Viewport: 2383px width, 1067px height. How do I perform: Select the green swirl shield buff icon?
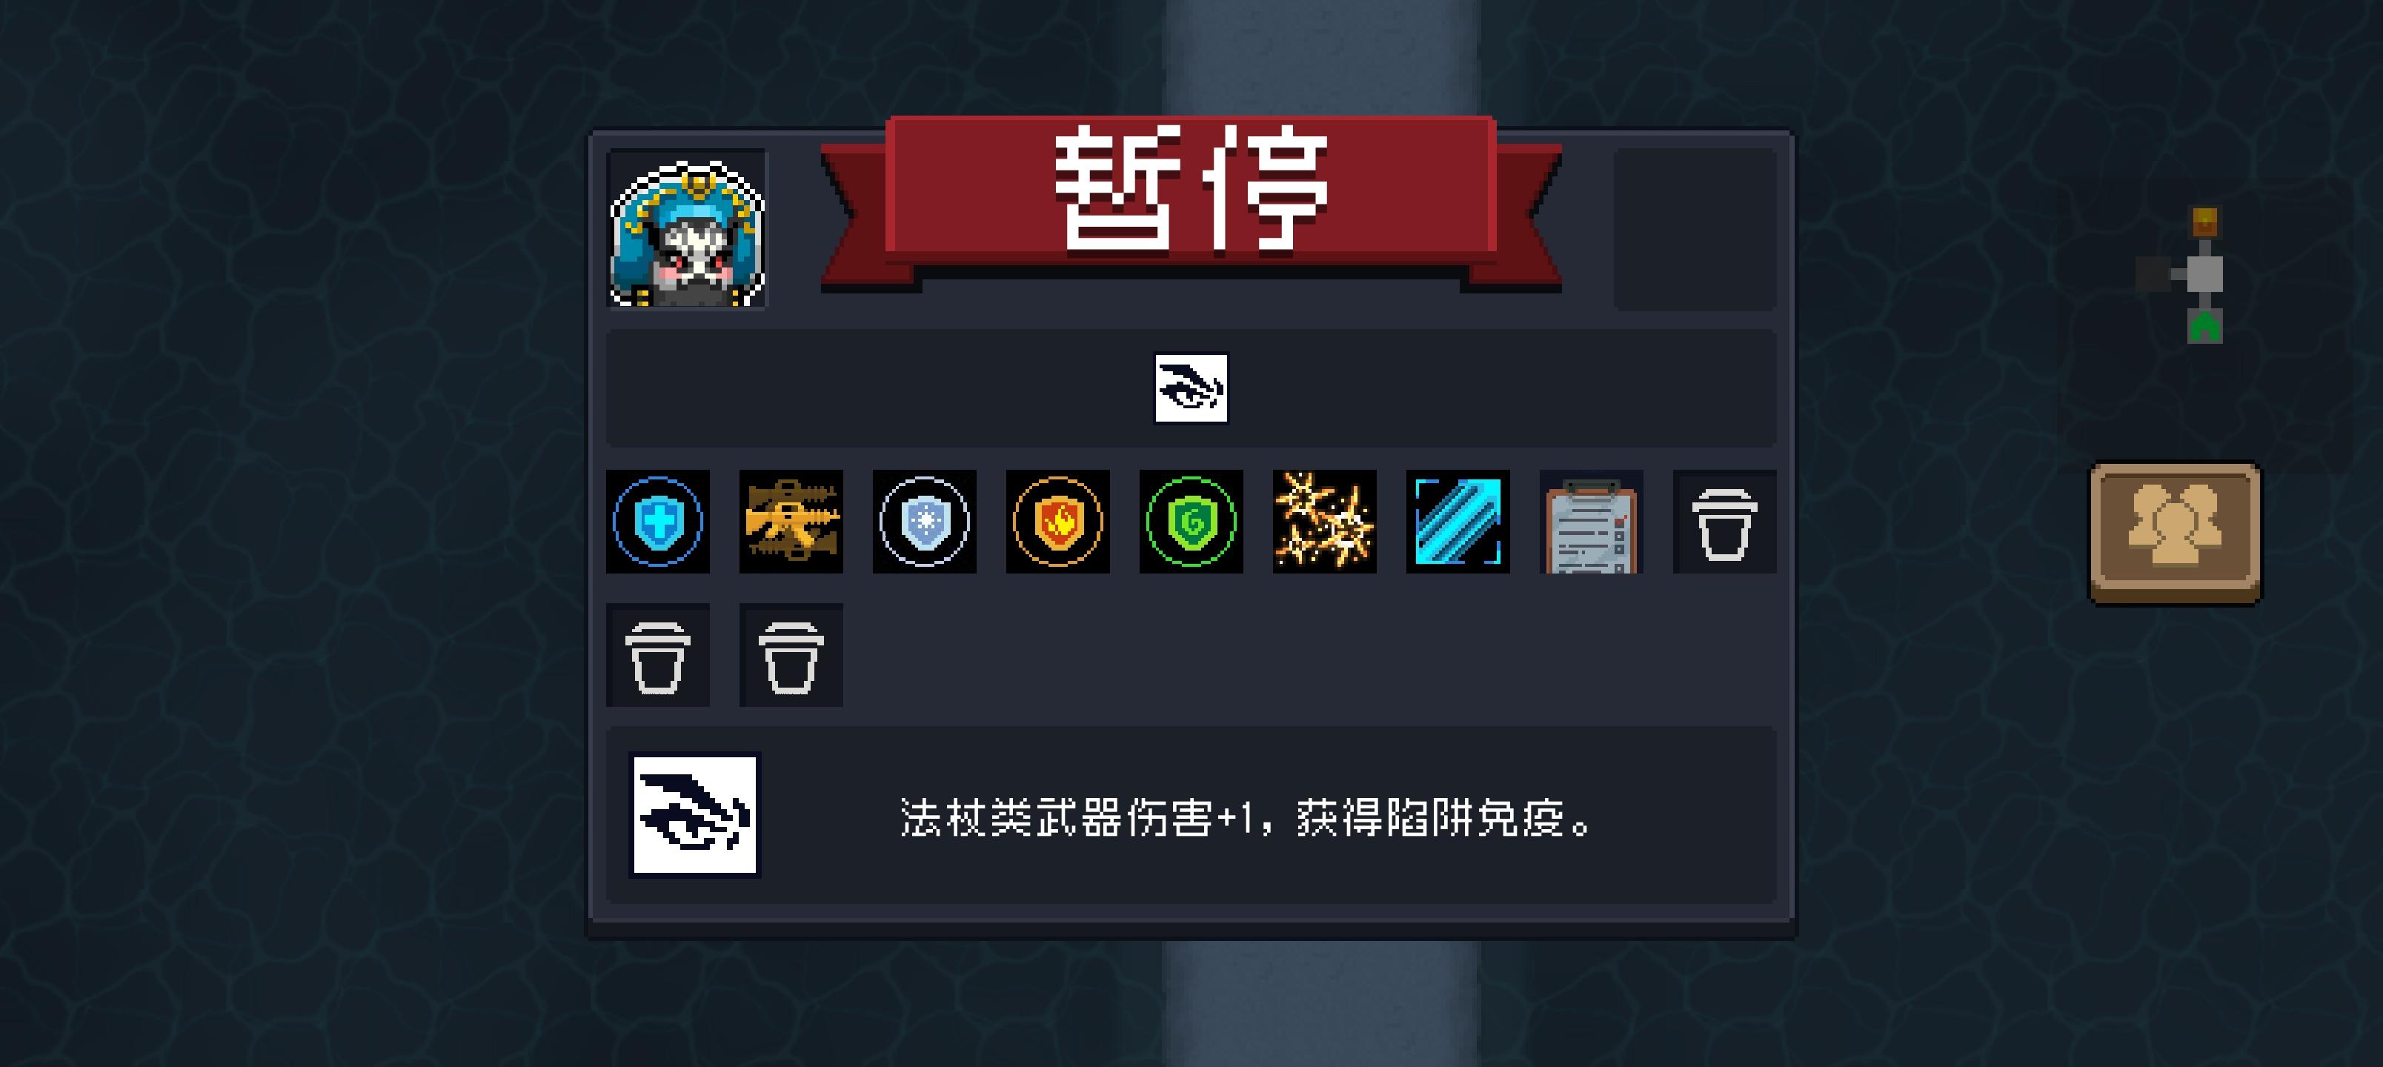[x=1191, y=521]
